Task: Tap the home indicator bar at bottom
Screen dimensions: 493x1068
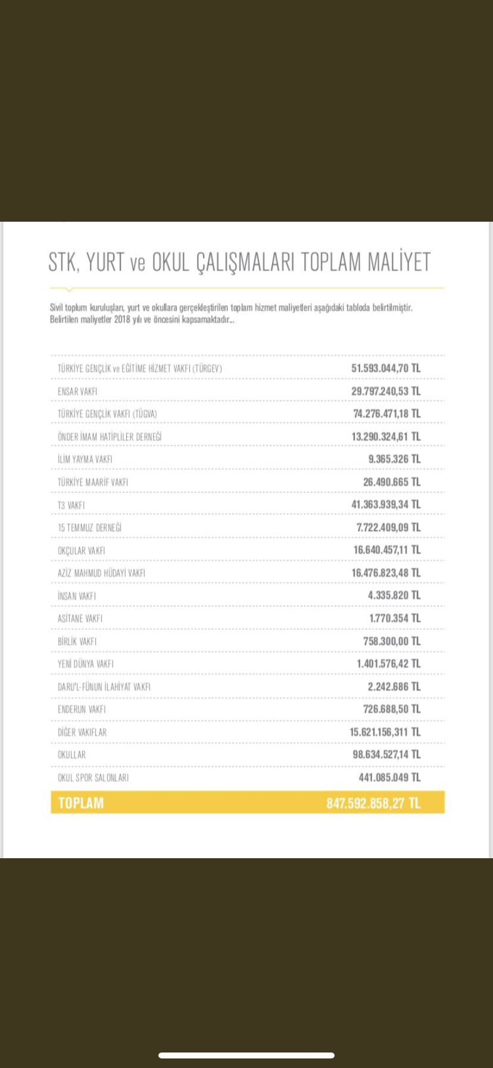Action: tap(246, 1055)
